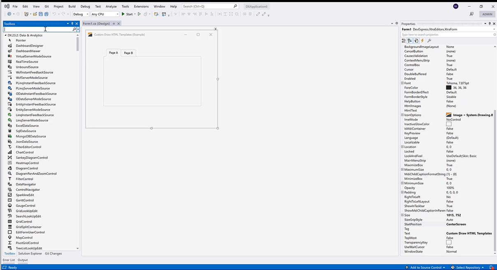Click the form's smart tag arrow glyph
The height and width of the screenshot is (270, 497).
pyautogui.click(x=216, y=29)
